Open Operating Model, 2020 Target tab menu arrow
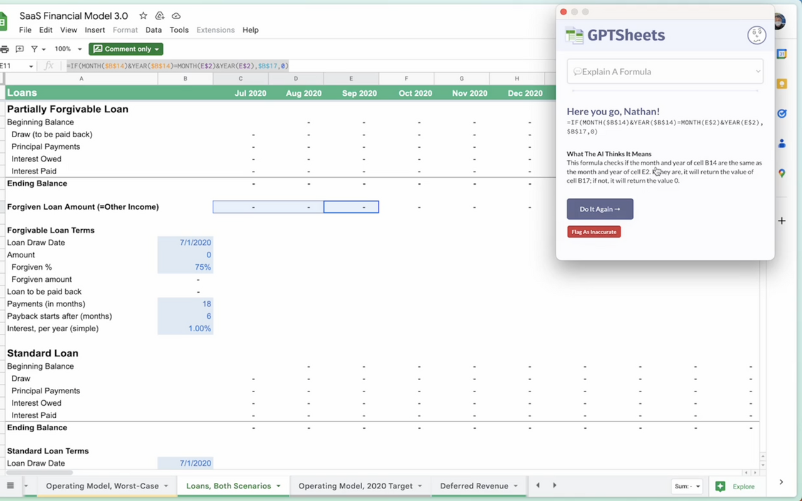Screen dimensions: 802x501 pyautogui.click(x=420, y=486)
